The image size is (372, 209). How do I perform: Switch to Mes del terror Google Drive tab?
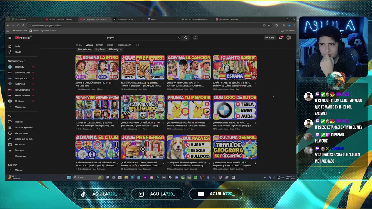(196, 19)
